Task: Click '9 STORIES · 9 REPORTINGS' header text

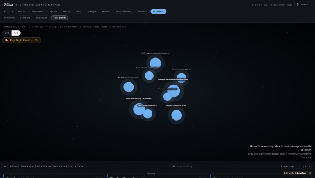Action: click(272, 5)
